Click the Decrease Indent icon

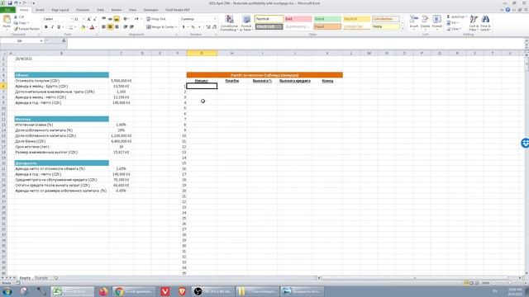pyautogui.click(x=126, y=27)
